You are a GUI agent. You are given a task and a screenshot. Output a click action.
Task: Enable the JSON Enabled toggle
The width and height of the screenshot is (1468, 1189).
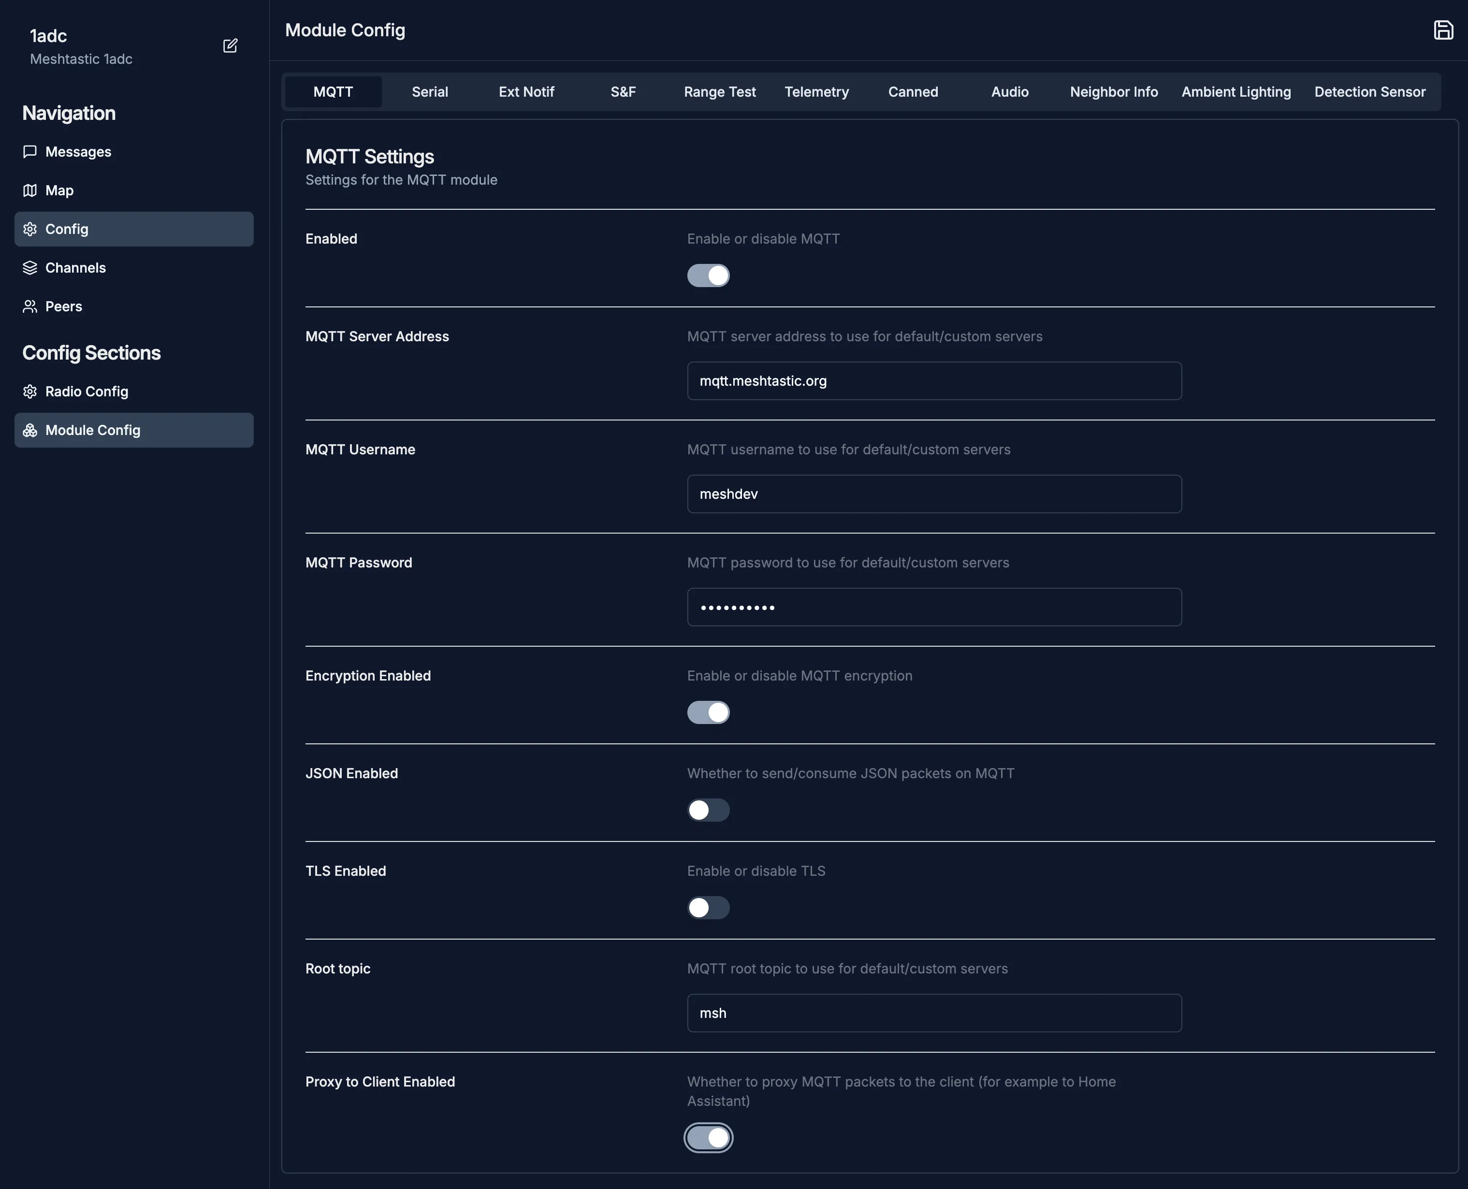click(708, 810)
